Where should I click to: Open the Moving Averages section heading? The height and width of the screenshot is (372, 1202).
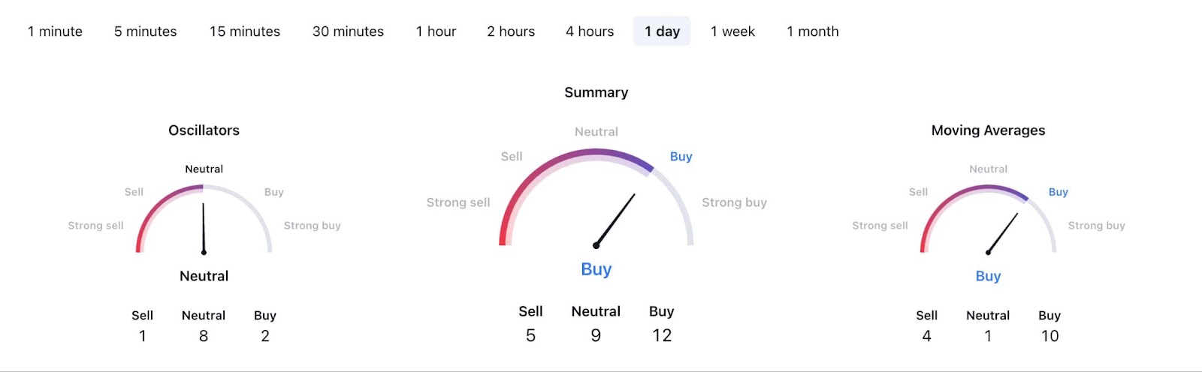988,130
